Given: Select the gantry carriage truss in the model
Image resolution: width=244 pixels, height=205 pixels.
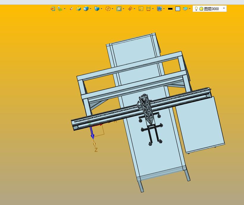Looking at the screenshot, I should coord(147,110).
